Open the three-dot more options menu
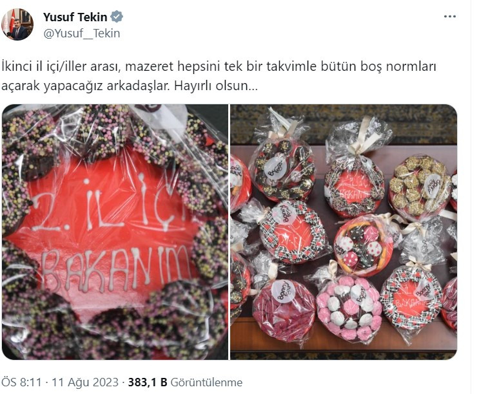 tap(450, 17)
